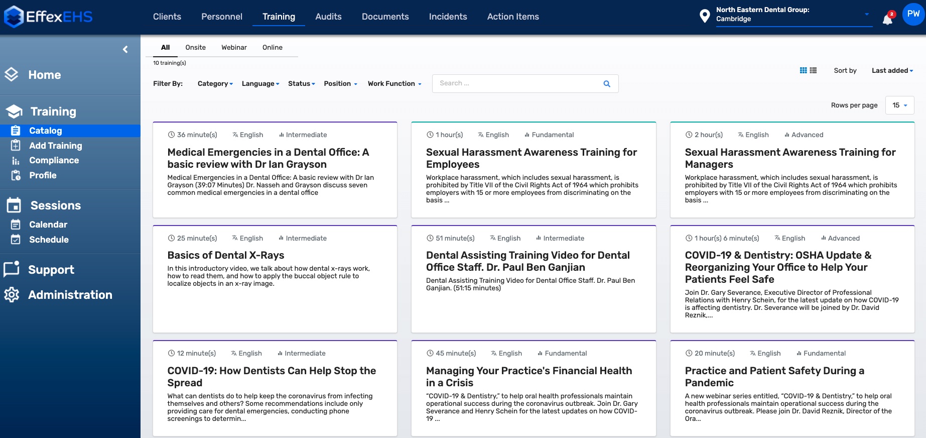Screen dimensions: 926x438
Task: Click the Add Training icon
Action: 16,146
